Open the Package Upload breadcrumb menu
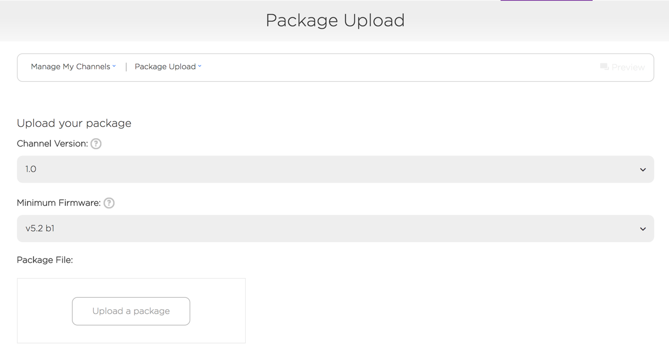669x350 pixels. pos(168,66)
